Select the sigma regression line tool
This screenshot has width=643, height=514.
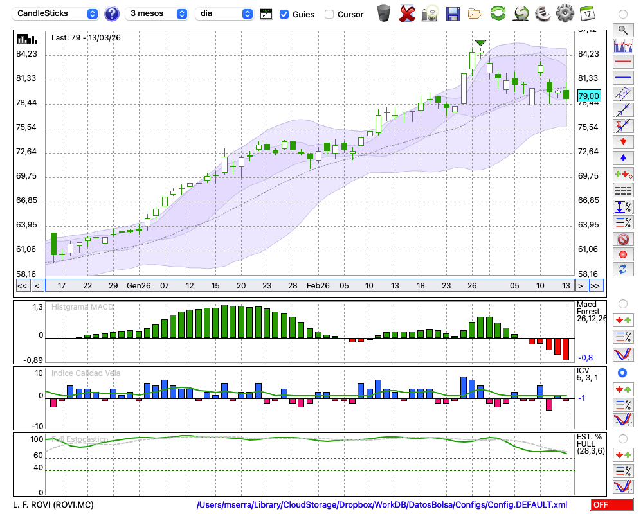coord(623,126)
